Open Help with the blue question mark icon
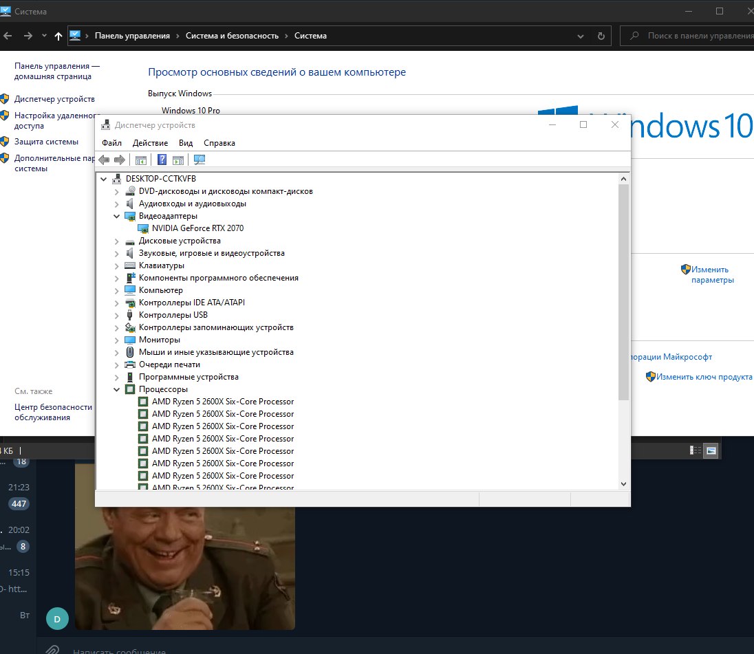The width and height of the screenshot is (754, 654). point(162,160)
